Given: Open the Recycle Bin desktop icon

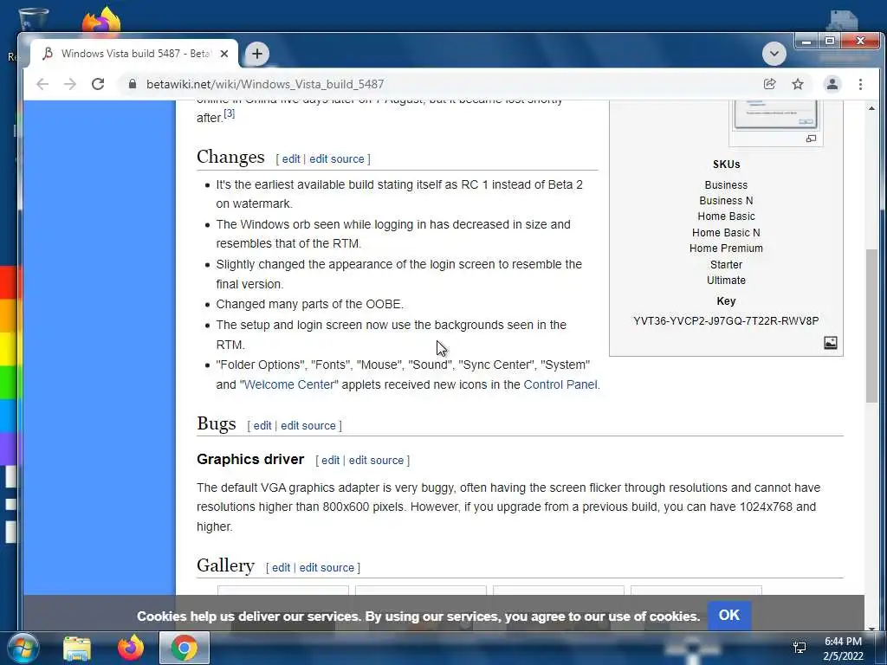Looking at the screenshot, I should coord(33,22).
